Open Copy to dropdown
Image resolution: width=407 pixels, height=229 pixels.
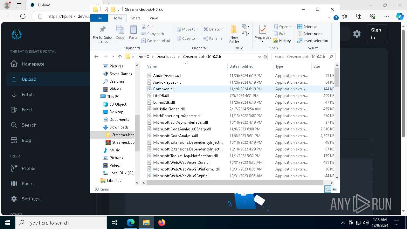[188, 38]
